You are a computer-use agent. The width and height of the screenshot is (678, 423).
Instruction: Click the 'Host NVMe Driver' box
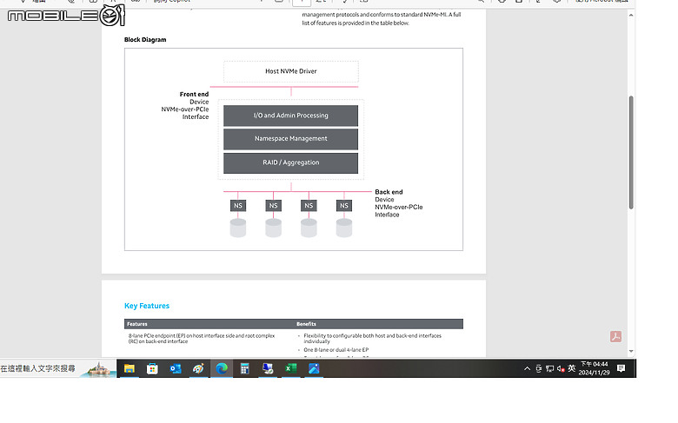click(x=291, y=71)
